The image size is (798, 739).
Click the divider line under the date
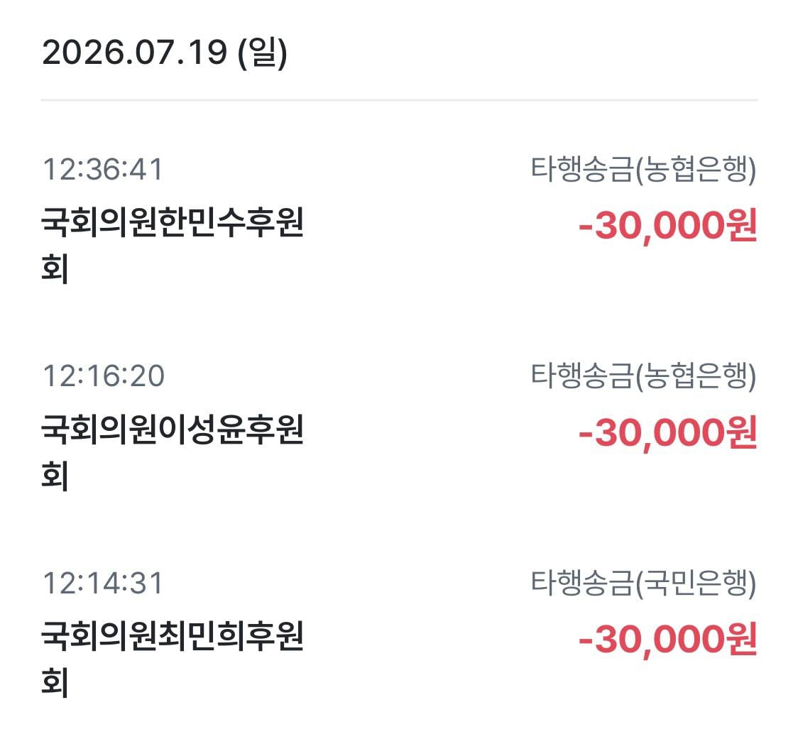click(x=400, y=100)
